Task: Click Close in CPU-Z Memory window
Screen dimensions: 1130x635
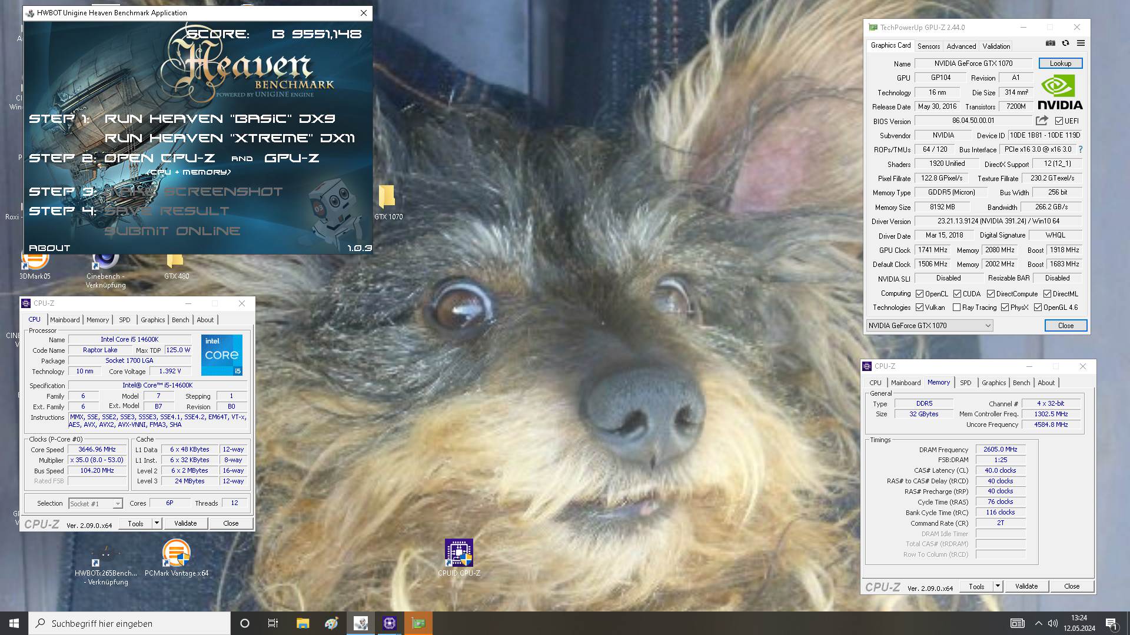Action: 1072,586
